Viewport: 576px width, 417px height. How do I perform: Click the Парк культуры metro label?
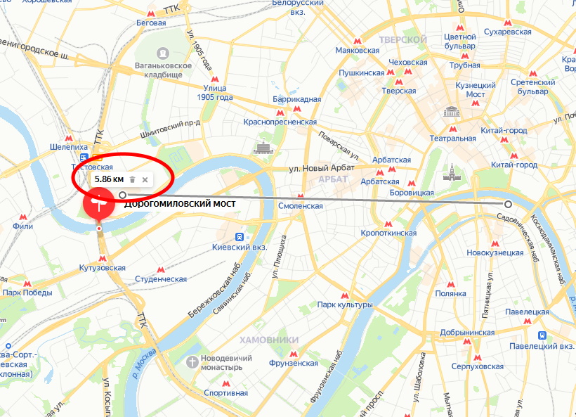(345, 304)
